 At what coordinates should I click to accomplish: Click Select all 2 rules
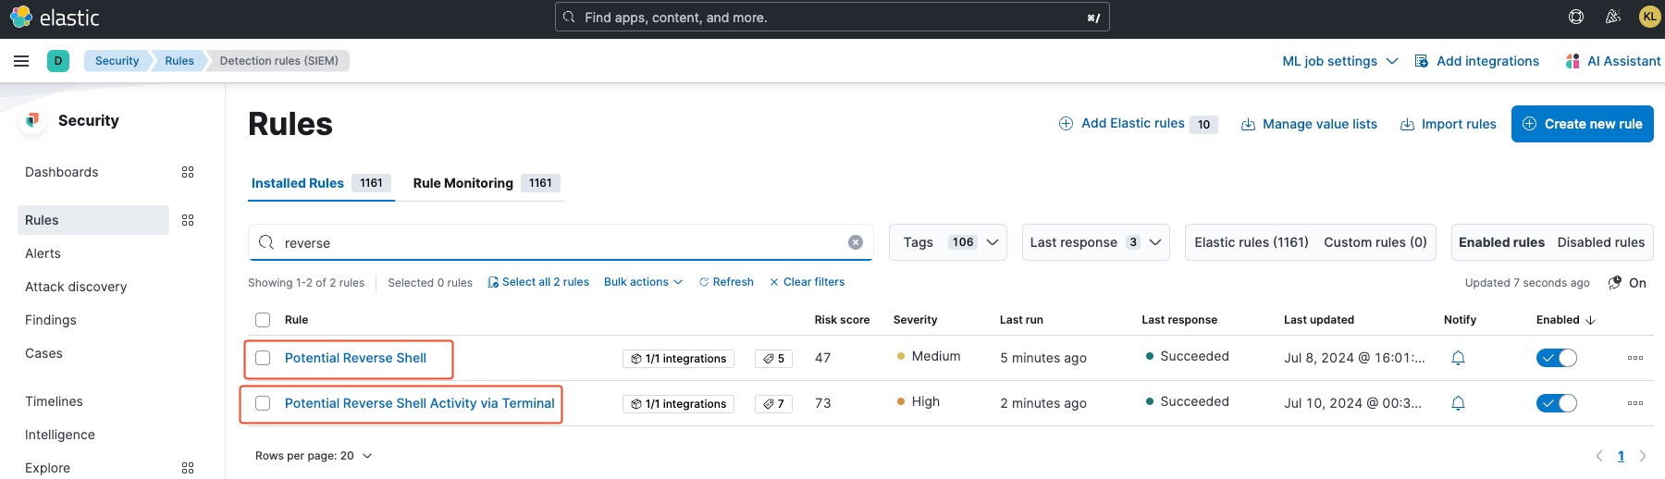click(538, 282)
